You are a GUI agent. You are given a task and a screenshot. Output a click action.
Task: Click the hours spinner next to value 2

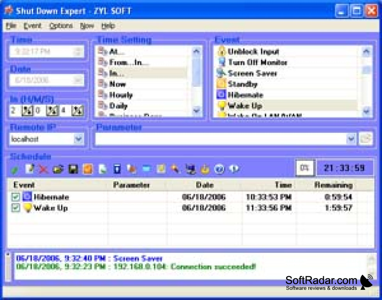coord(27,111)
